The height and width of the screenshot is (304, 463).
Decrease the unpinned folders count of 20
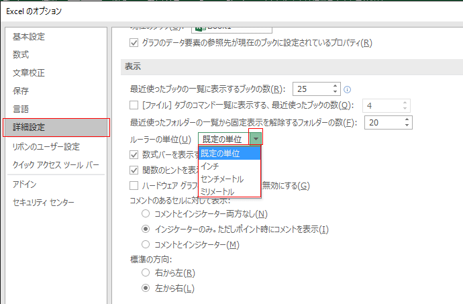click(407, 125)
